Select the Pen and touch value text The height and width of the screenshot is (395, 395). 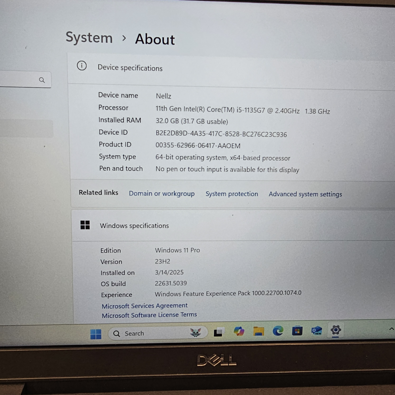(x=227, y=170)
